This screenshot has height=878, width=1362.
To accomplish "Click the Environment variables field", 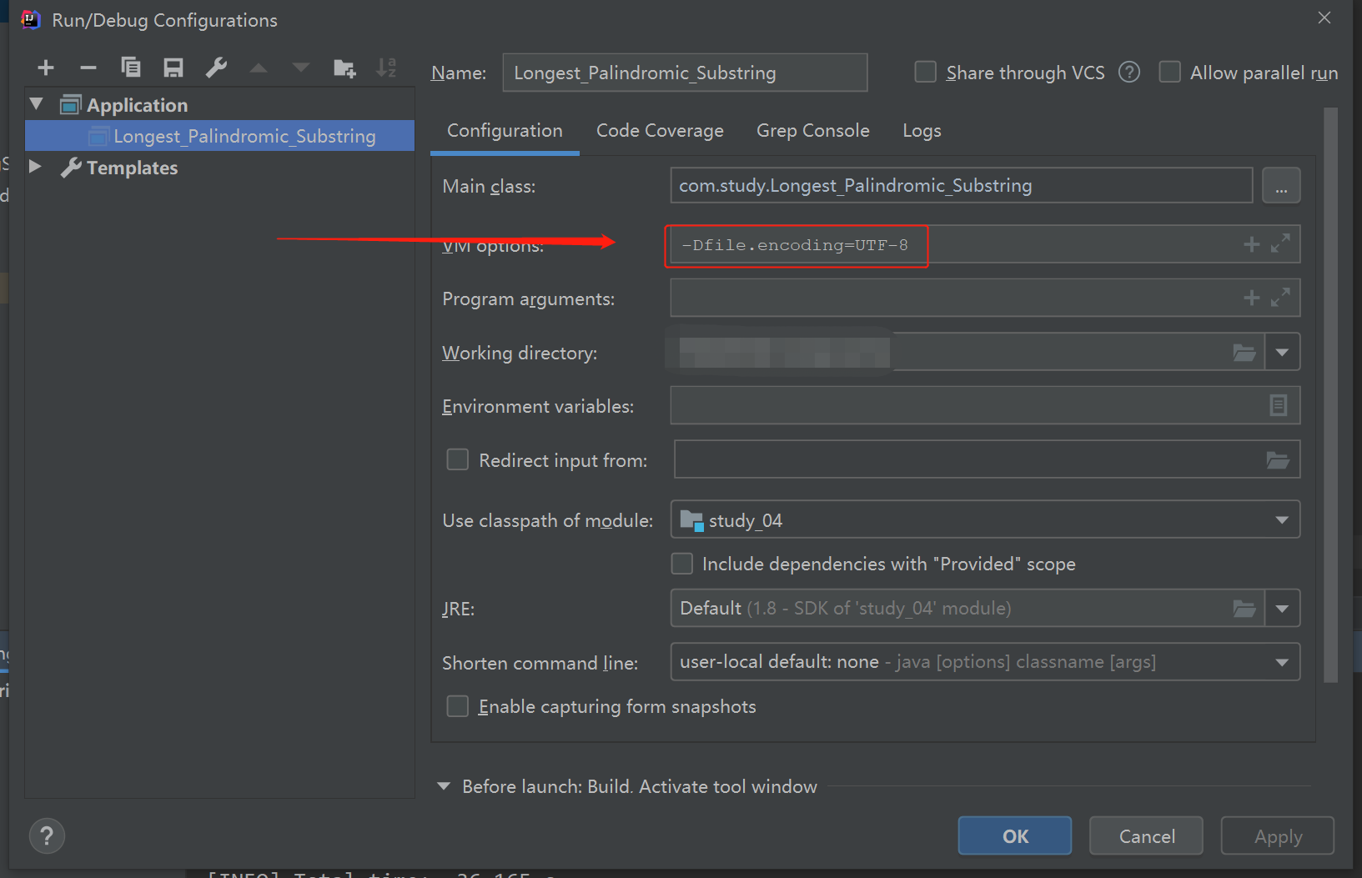I will click(x=985, y=406).
